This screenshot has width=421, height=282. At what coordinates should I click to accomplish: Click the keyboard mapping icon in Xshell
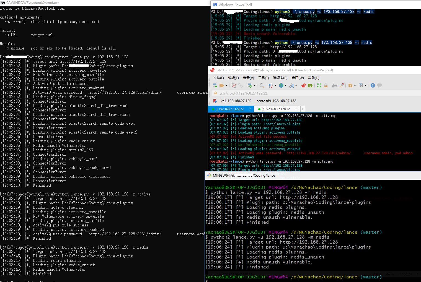click(335, 85)
